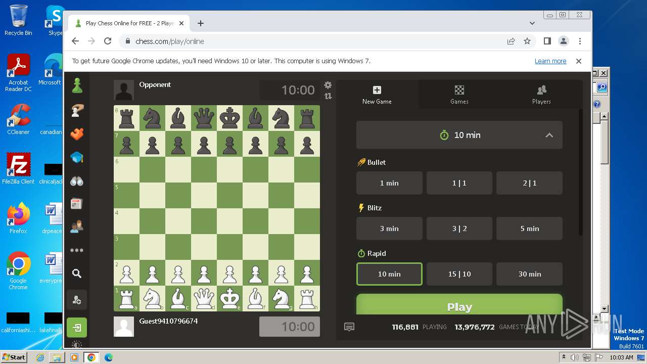Screen dimensions: 647x364
Task: Click the taskbar clock showing 10:03 AM
Action: [x=621, y=357]
